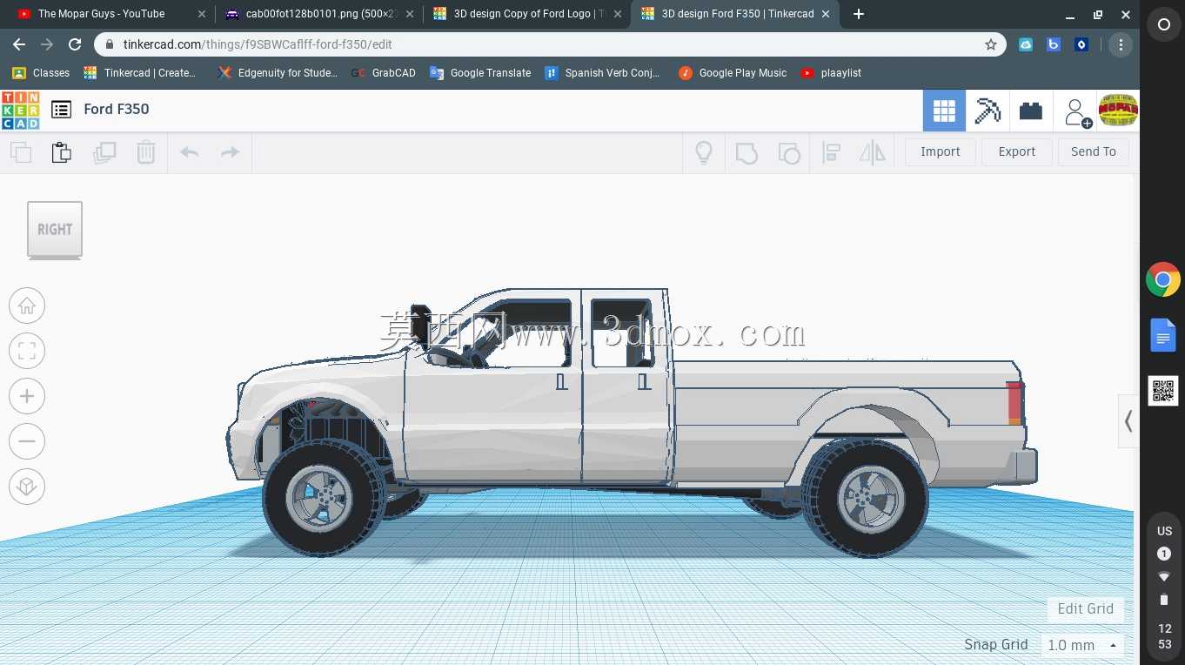
Task: Click the Fit all in view button
Action: [27, 351]
